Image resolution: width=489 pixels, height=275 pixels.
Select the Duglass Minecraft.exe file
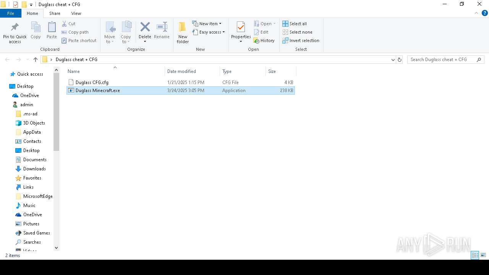tap(181, 91)
